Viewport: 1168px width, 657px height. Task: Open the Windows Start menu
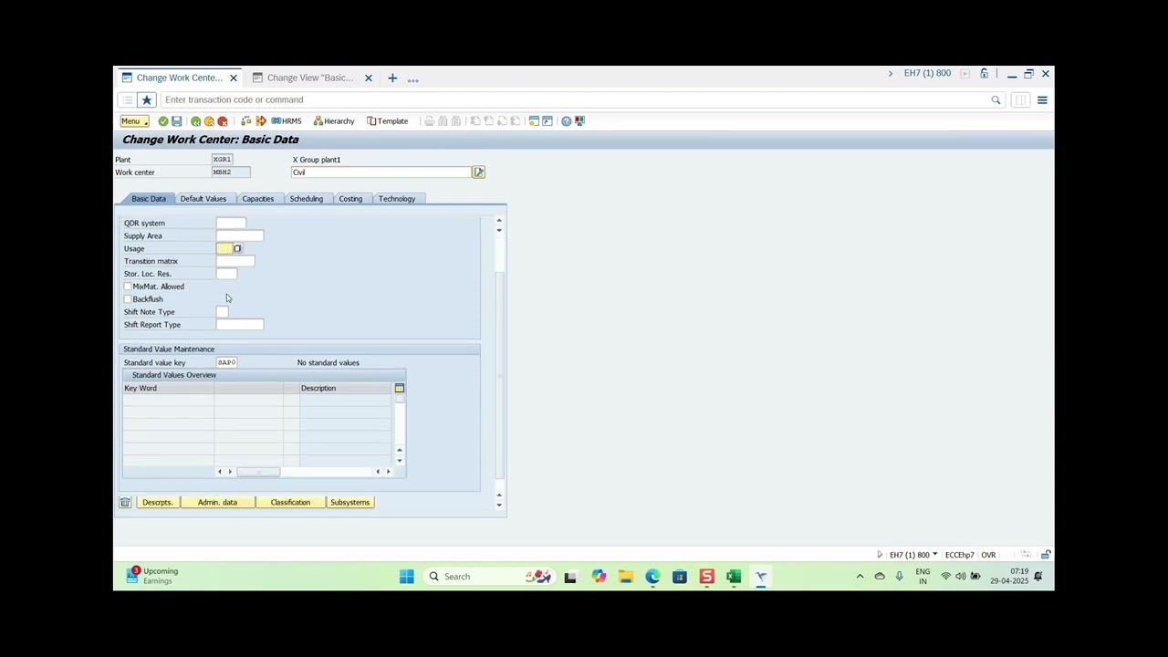[407, 577]
